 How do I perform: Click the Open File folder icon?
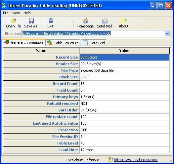pyautogui.click(x=14, y=21)
